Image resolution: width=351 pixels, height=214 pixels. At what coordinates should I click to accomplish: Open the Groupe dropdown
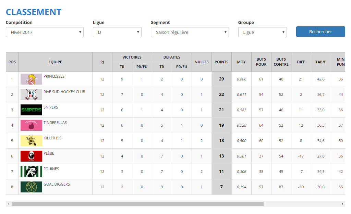(262, 32)
